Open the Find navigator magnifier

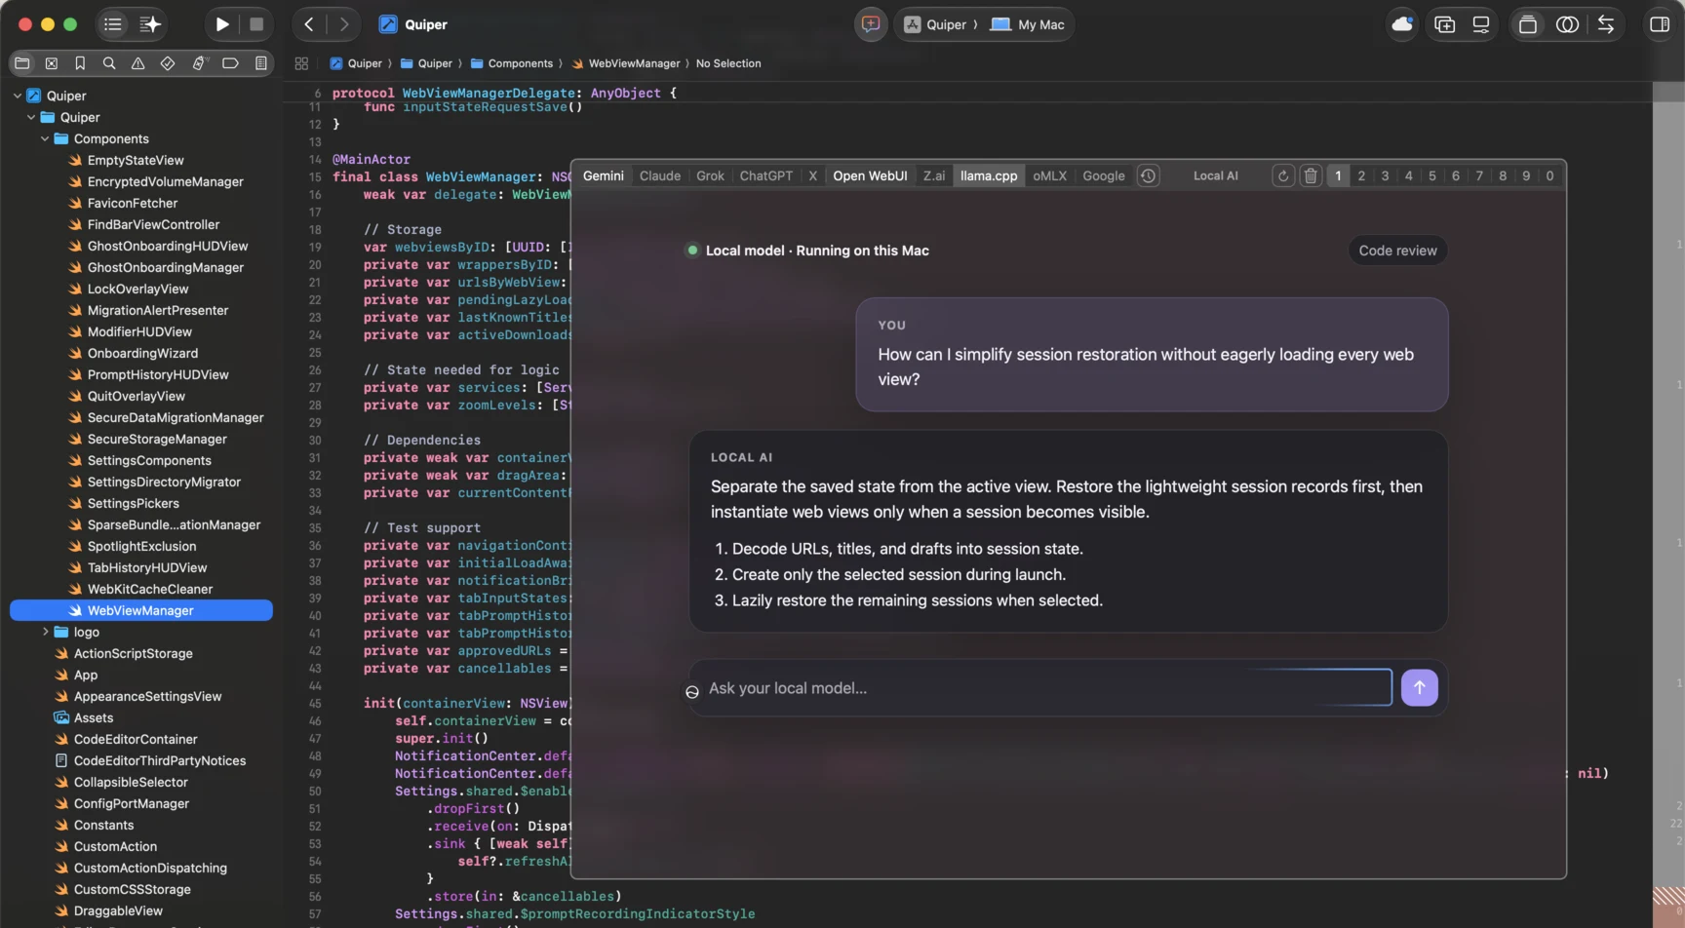click(x=109, y=63)
